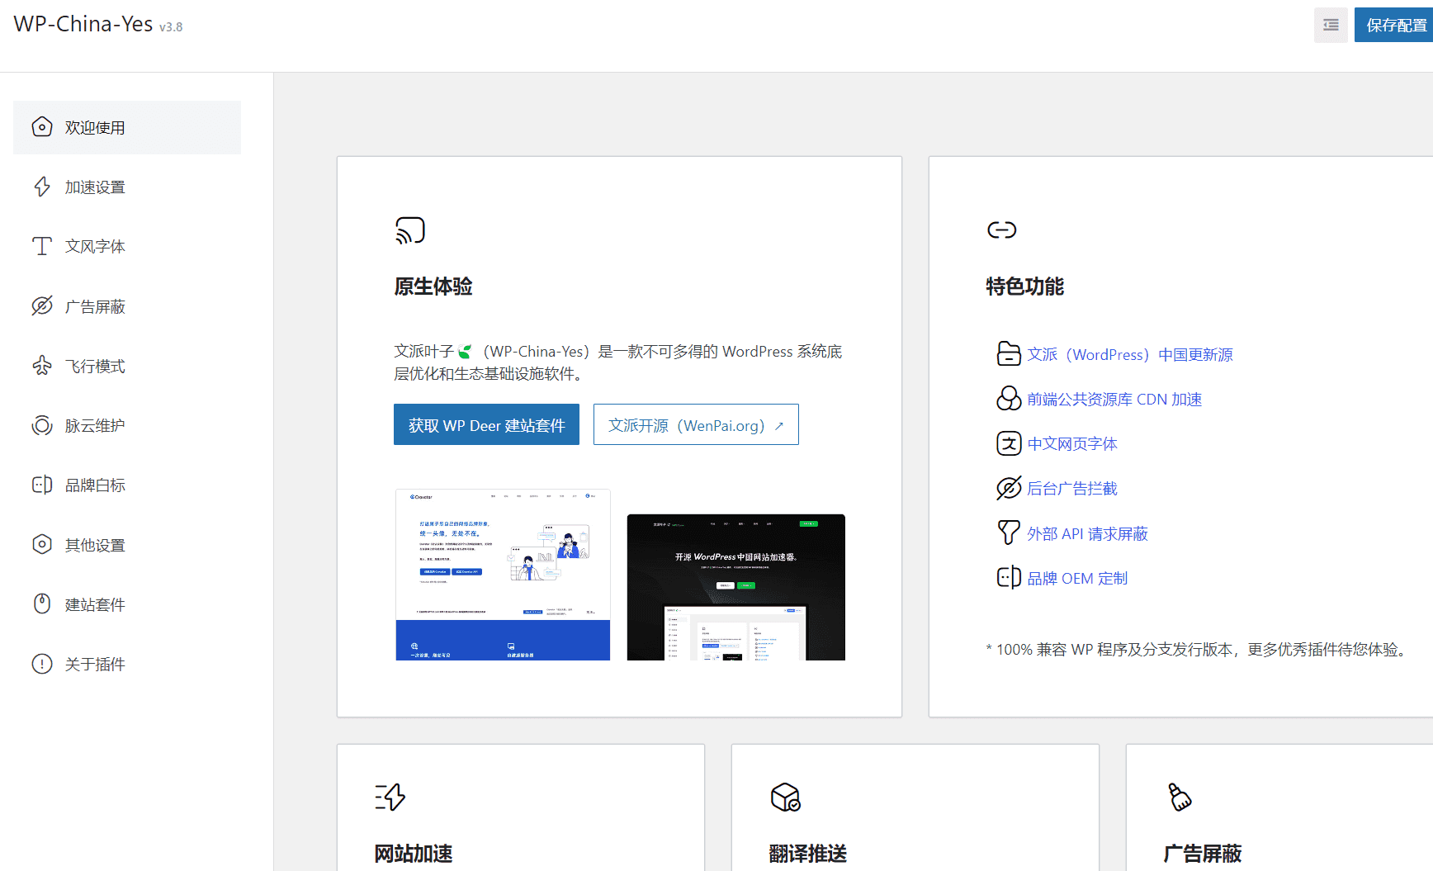The height and width of the screenshot is (871, 1433).
Task: Click the 保存配置 button
Action: coord(1393,25)
